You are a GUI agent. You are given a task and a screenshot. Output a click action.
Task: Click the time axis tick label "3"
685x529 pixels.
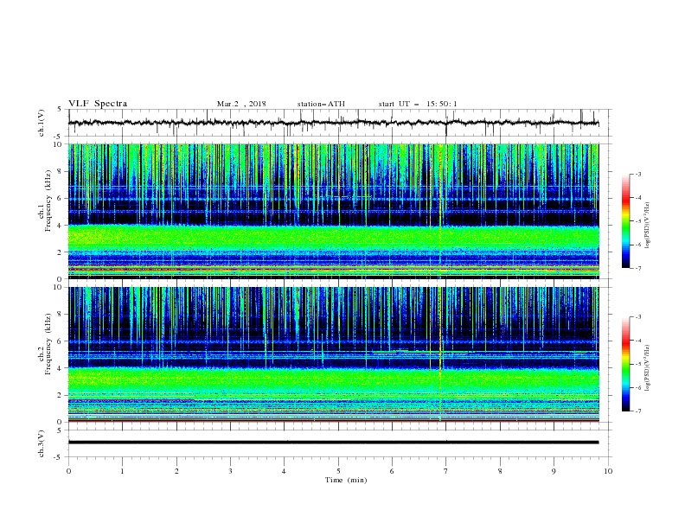pos(230,471)
